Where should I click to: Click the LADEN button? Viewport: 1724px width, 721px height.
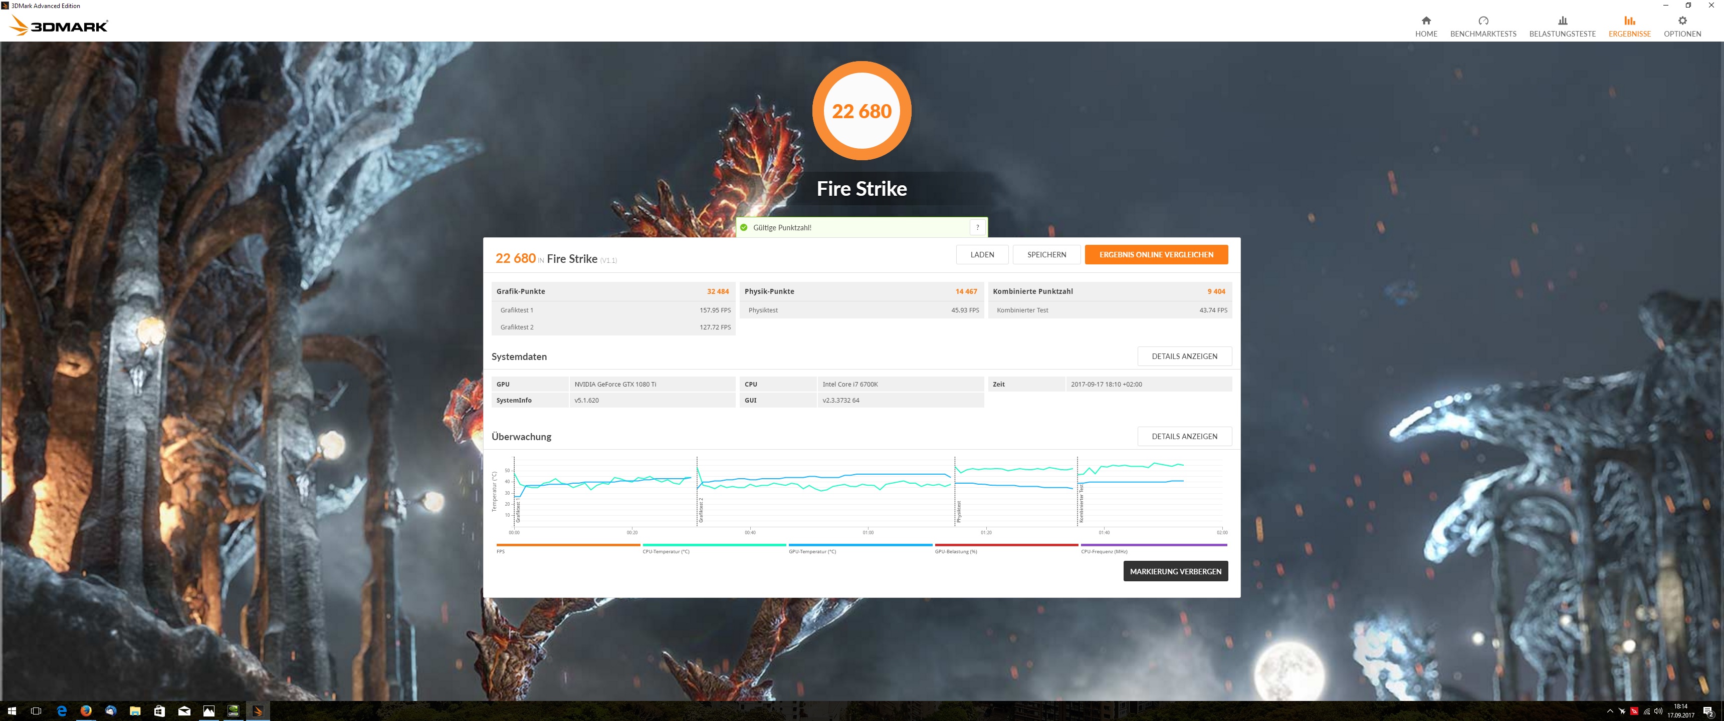982,255
